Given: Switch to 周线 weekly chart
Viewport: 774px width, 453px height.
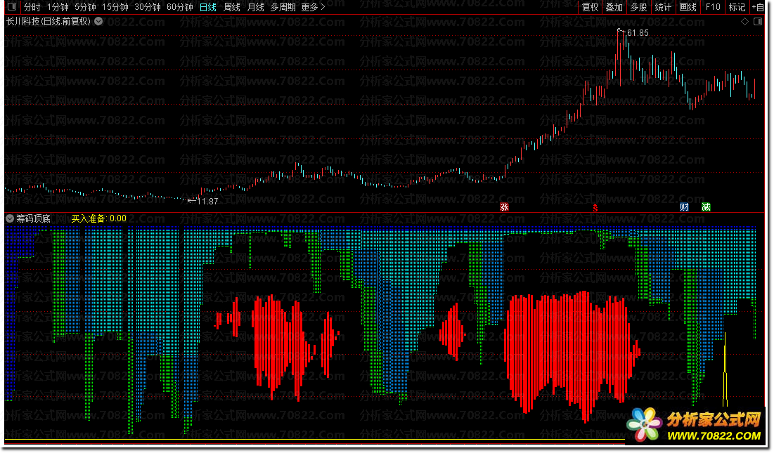Looking at the screenshot, I should click(x=231, y=7).
